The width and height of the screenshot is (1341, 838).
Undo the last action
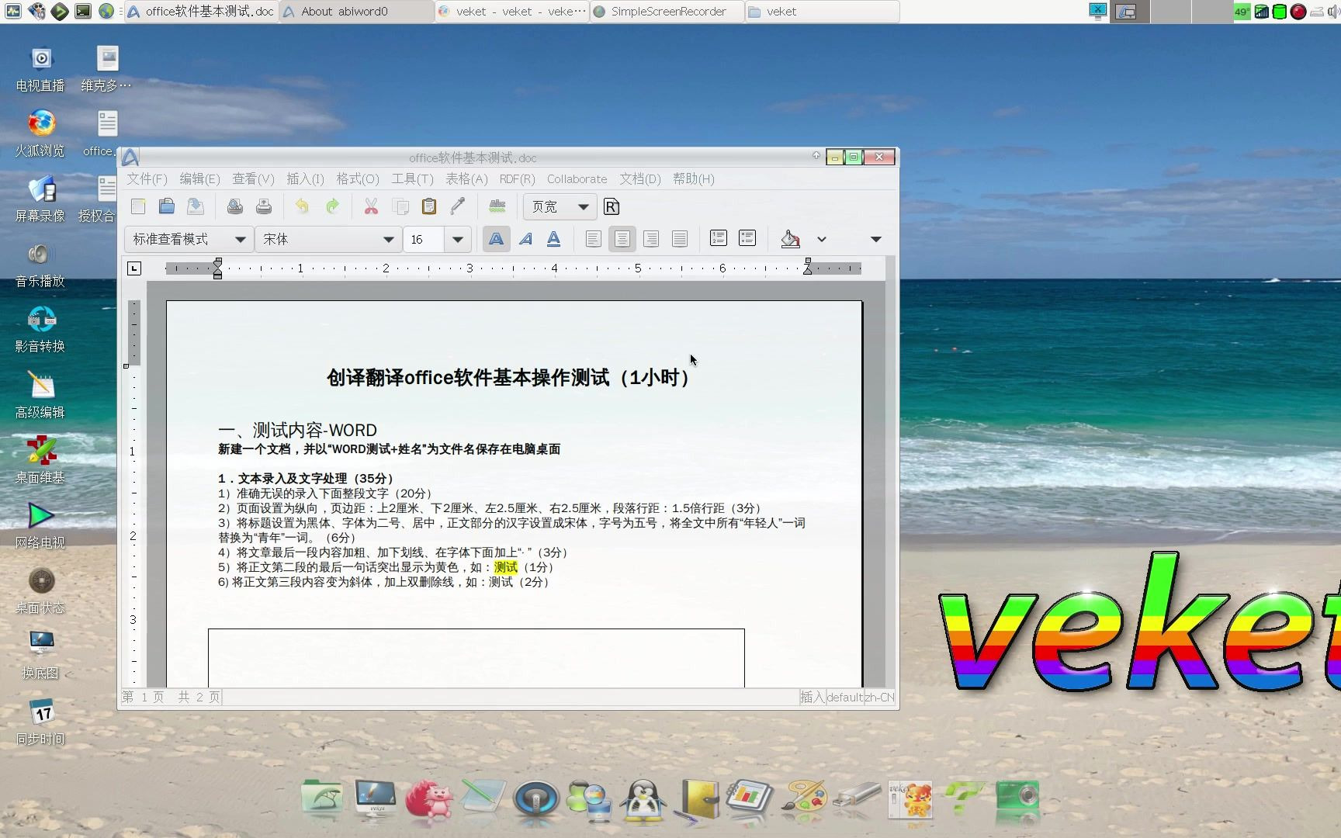303,206
